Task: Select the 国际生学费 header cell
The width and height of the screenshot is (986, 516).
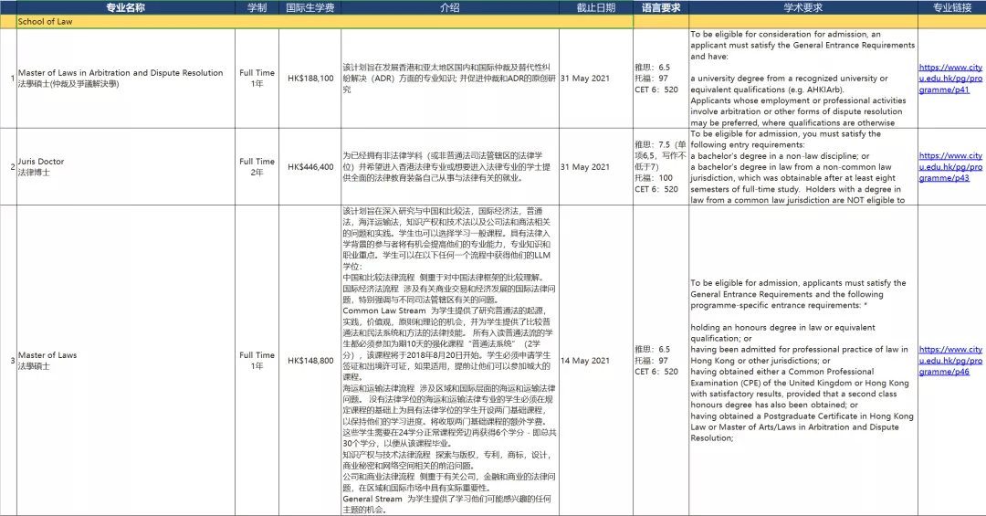Action: 309,7
